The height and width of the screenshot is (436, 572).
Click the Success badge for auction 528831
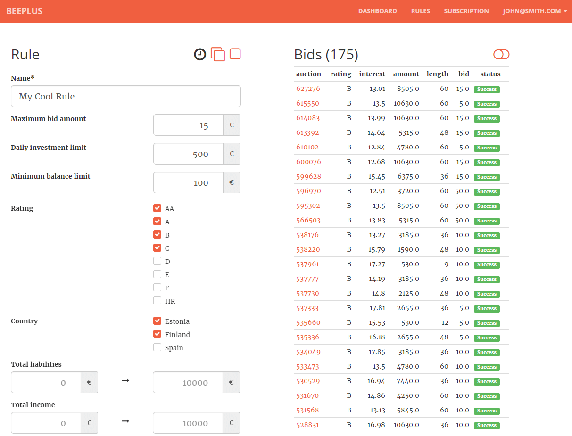[x=487, y=425]
